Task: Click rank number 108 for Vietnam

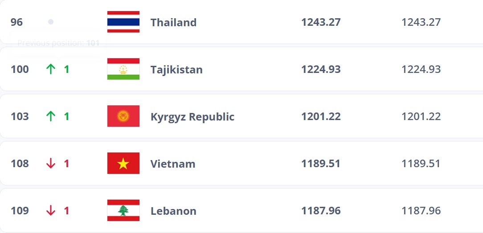Action: (20, 164)
